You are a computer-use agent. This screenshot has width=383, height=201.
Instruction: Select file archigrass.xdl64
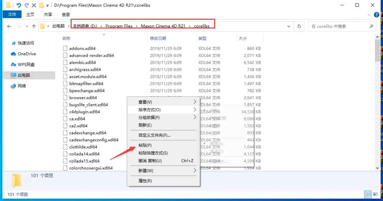point(85,70)
